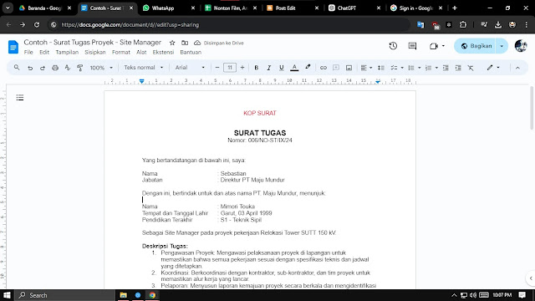
Task: Check the saved to Drive status
Action: 219,43
